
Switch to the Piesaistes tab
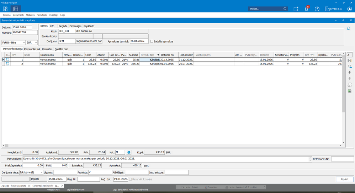[x=47, y=49]
